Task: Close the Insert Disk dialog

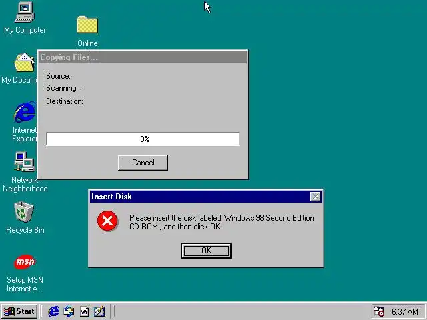Action: [x=315, y=197]
